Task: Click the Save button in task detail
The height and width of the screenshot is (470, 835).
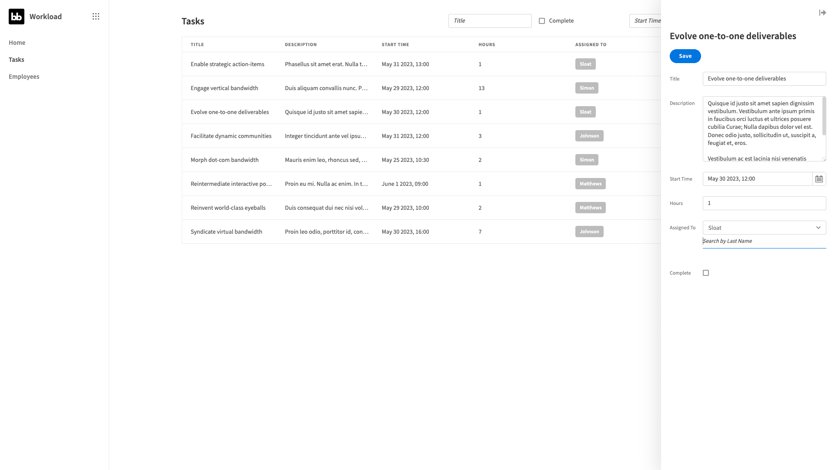Action: click(x=685, y=56)
